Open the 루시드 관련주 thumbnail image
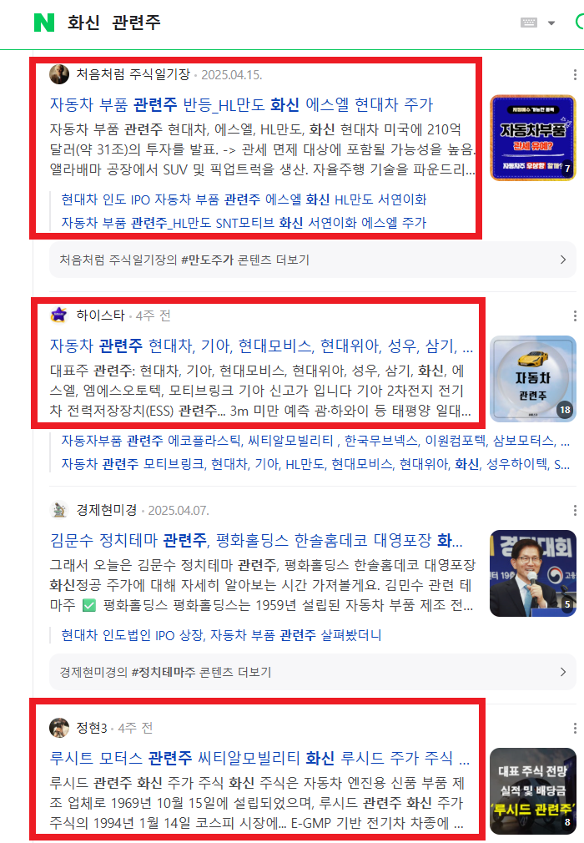This screenshot has width=584, height=843. click(x=533, y=791)
